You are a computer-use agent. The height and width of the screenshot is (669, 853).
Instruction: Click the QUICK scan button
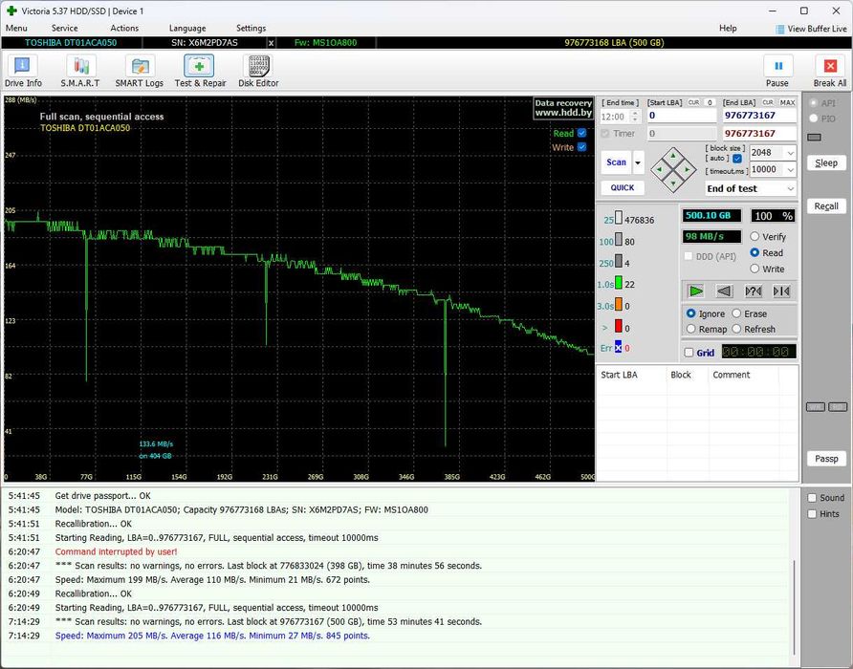tap(623, 188)
